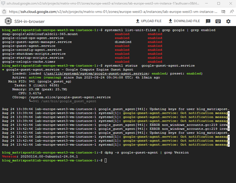Viewport: 236px width, 183px height.
Task: Click 'systemctl status' command text
Action: click(x=121, y=66)
